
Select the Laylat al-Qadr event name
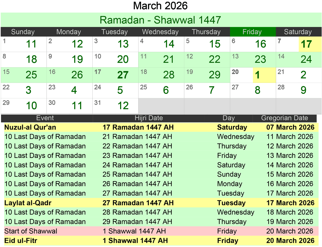click(x=28, y=203)
